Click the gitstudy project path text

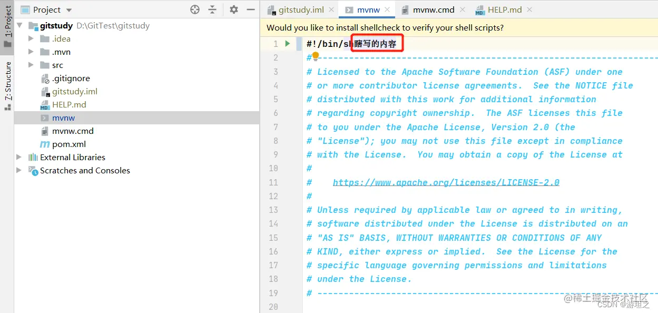(x=113, y=25)
